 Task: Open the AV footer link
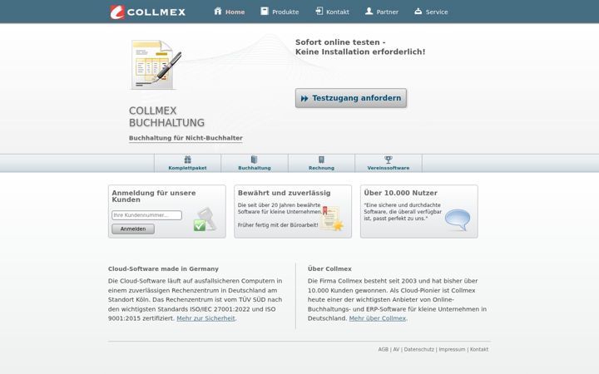pos(396,349)
